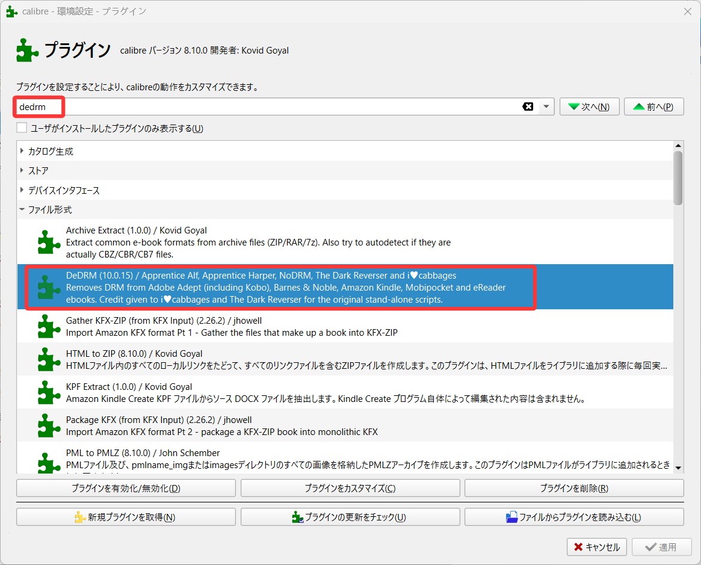Viewport: 701px width, 565px height.
Task: Click the HTML to ZIP plugin icon
Action: point(49,359)
